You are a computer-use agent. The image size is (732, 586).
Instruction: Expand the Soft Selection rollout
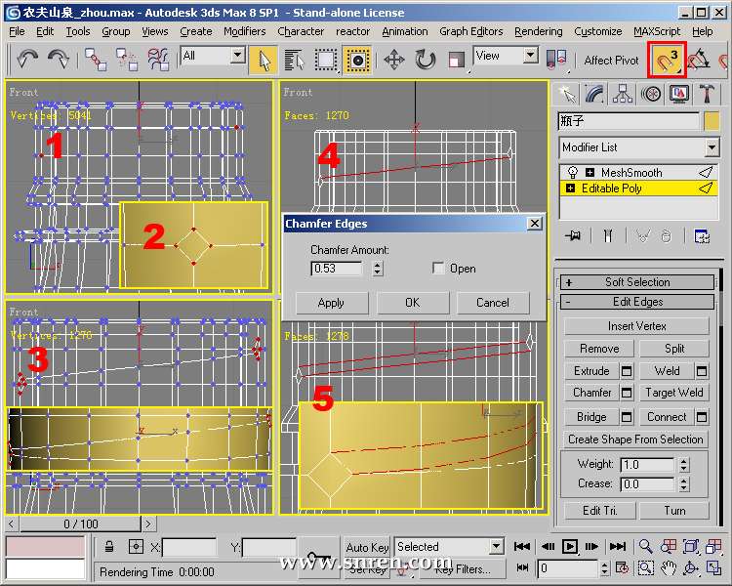(x=637, y=282)
